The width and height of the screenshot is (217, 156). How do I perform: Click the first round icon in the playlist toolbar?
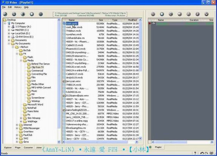point(153,14)
